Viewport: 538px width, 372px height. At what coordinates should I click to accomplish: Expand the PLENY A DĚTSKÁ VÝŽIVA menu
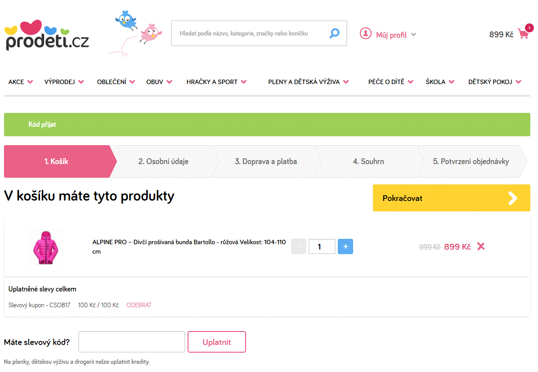[x=309, y=82]
